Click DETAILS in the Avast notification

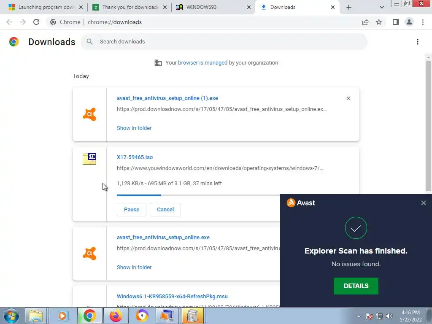356,286
